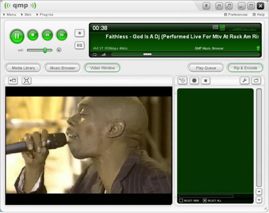Click the signal bars icon in display

click(103, 55)
